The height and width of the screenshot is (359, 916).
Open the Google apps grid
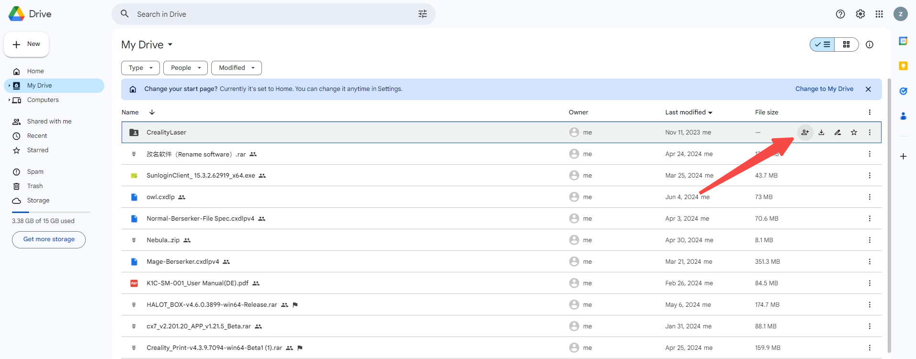click(x=879, y=14)
